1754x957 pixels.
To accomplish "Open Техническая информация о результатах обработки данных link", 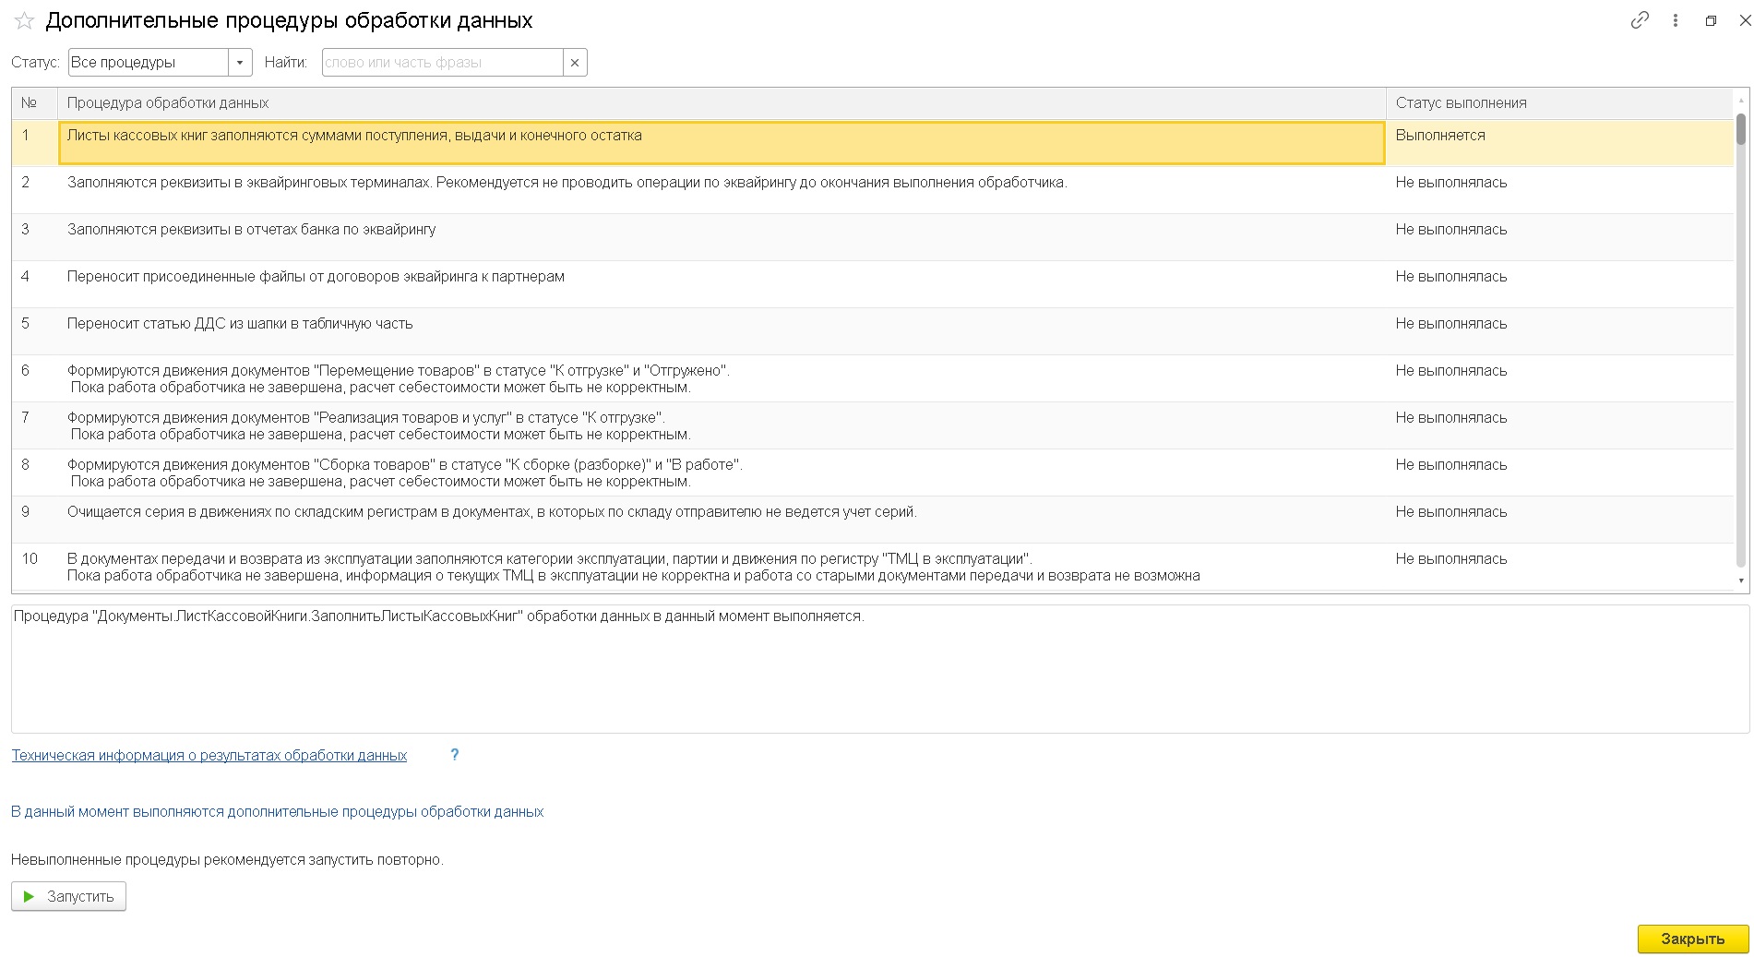I will (x=209, y=755).
